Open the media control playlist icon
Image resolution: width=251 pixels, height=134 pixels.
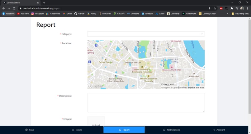click(237, 8)
